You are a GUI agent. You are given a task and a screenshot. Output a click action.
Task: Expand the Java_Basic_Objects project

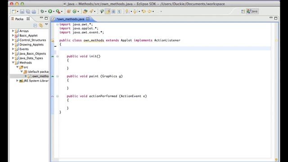click(13, 54)
